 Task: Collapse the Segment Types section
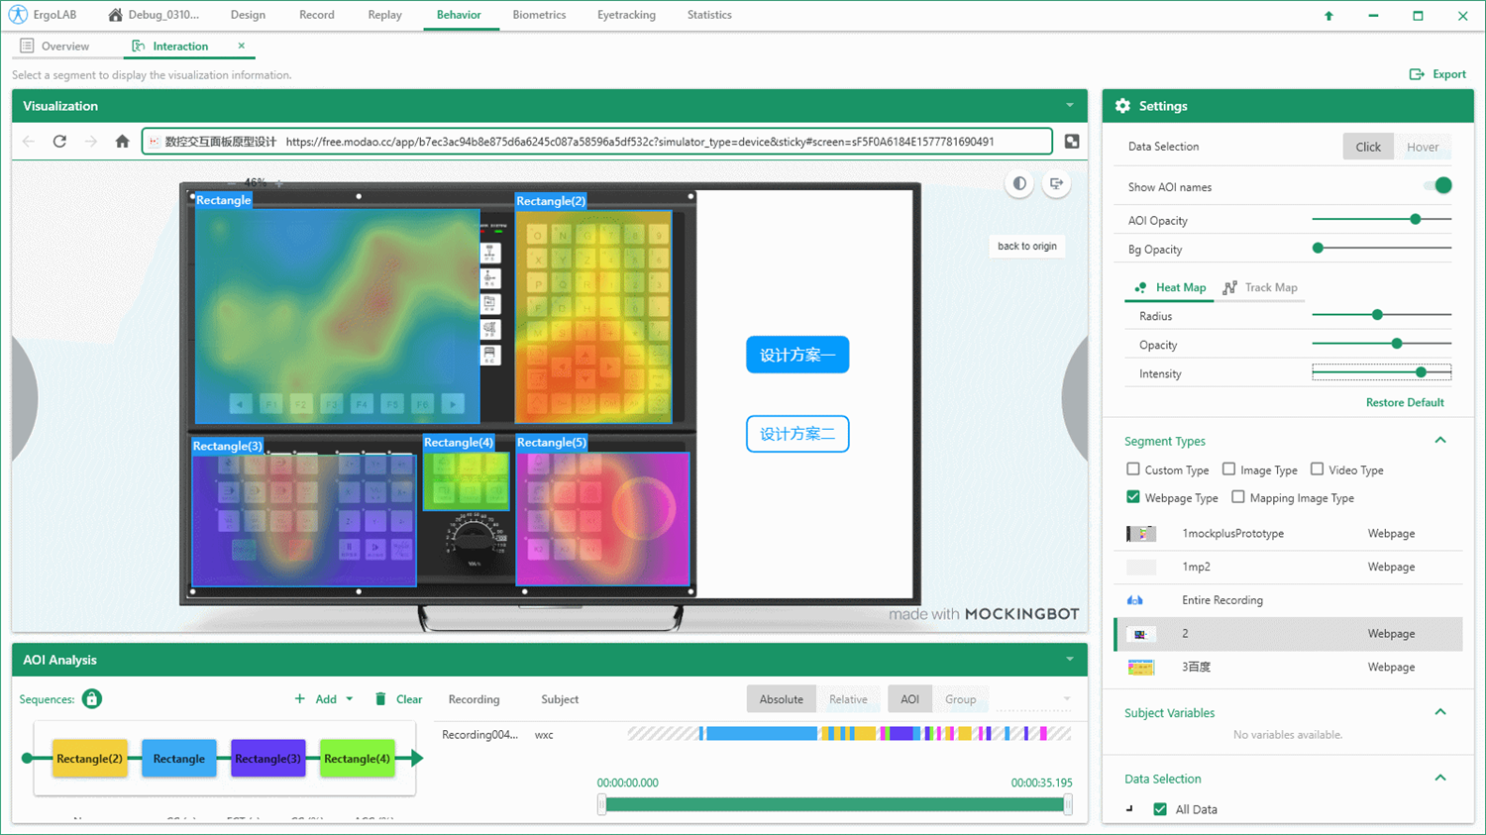click(1440, 441)
